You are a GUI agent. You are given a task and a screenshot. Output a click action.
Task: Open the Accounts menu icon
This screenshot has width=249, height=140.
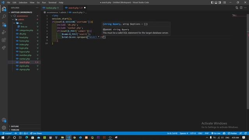[4, 120]
